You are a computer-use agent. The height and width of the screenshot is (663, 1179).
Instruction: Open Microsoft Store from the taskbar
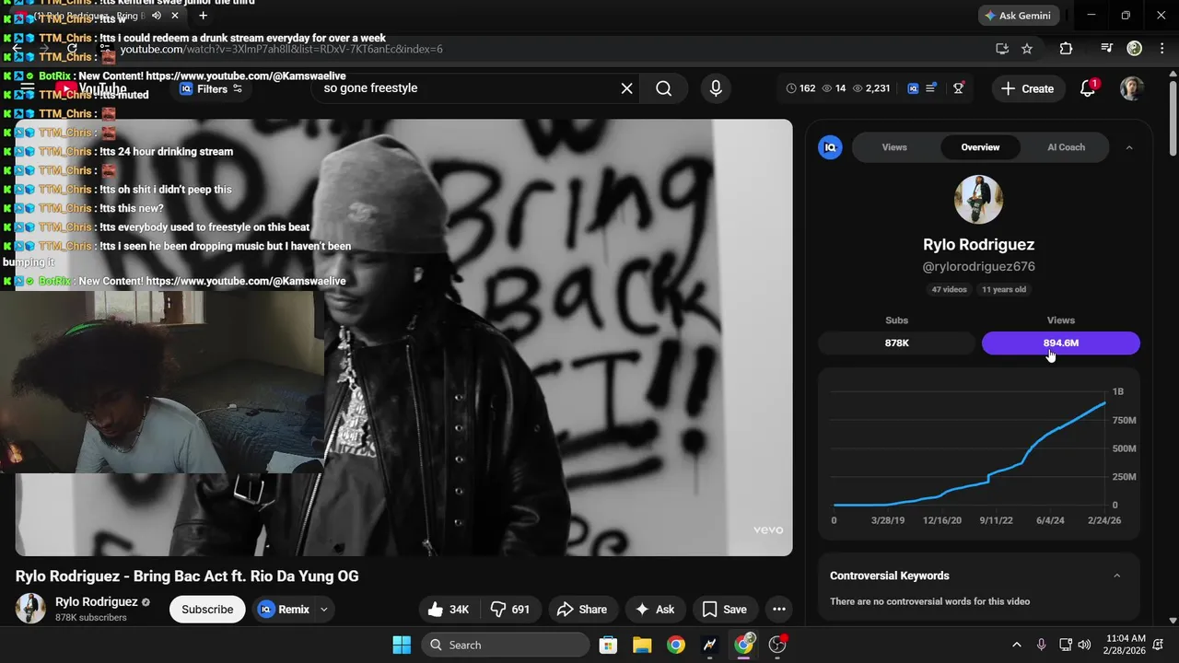(608, 645)
